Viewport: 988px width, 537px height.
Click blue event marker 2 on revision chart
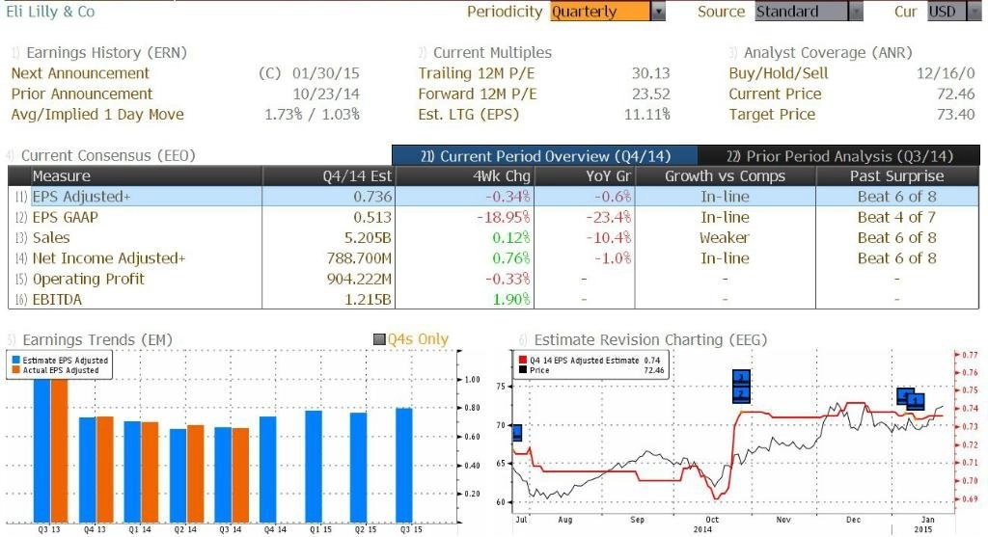742,394
